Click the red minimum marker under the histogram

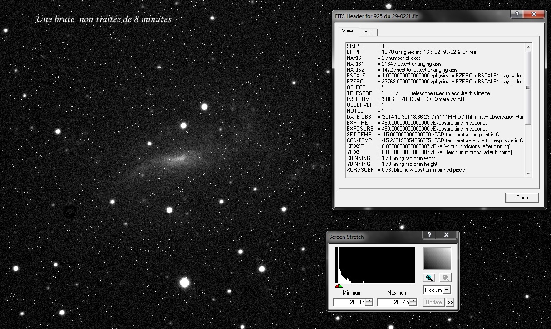coord(337,285)
